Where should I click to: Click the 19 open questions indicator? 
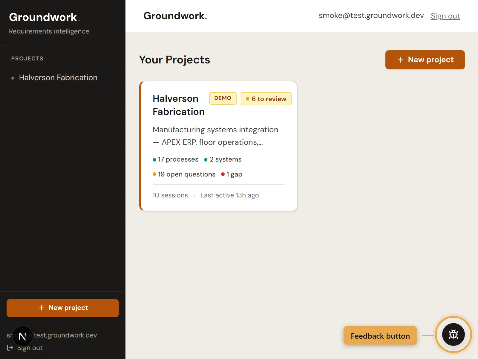point(186,174)
